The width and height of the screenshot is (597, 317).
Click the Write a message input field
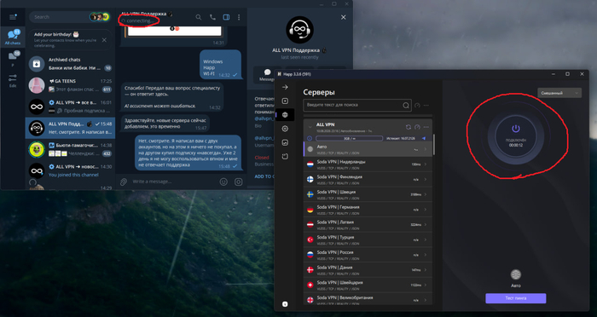(x=173, y=182)
